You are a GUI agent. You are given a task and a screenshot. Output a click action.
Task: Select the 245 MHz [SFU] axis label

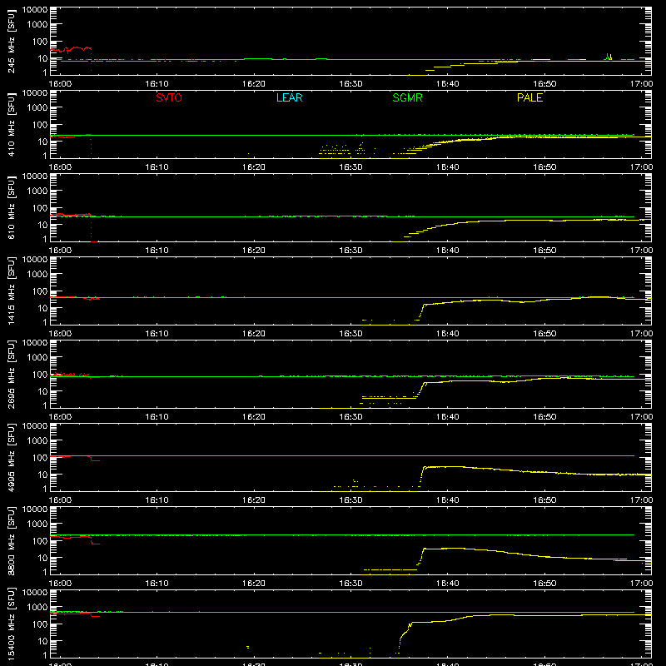(x=12, y=41)
